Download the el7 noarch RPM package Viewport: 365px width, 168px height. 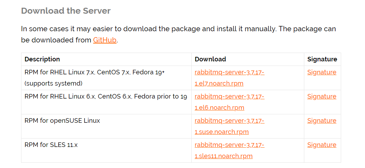pos(229,73)
